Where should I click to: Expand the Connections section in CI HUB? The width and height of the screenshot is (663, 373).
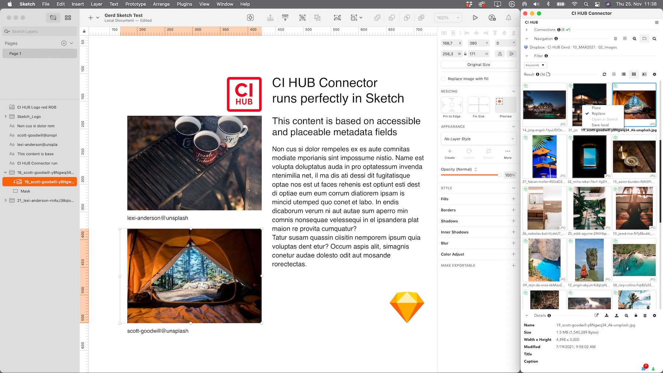click(x=527, y=30)
